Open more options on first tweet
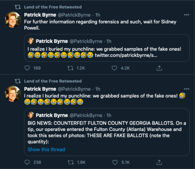This screenshot has width=195, height=169. point(186,15)
